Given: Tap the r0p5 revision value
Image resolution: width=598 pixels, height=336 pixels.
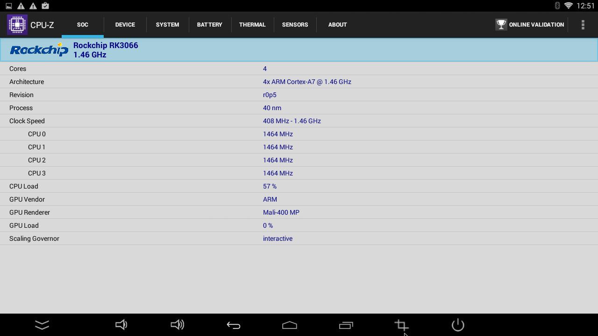Looking at the screenshot, I should (270, 95).
